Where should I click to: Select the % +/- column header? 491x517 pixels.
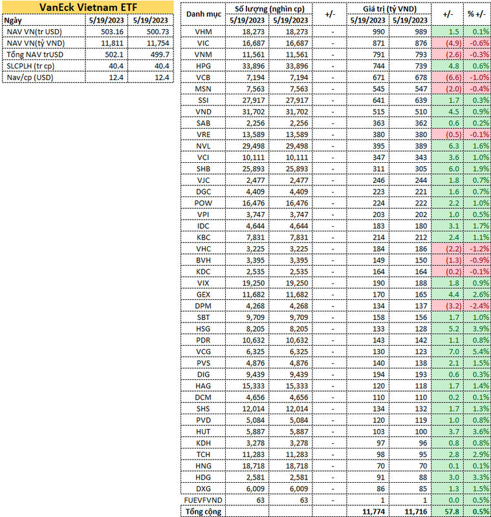pos(477,14)
